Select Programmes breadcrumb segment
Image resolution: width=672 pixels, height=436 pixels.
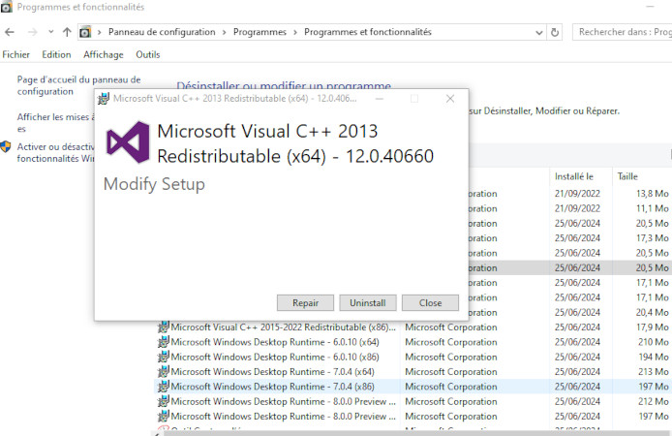260,32
